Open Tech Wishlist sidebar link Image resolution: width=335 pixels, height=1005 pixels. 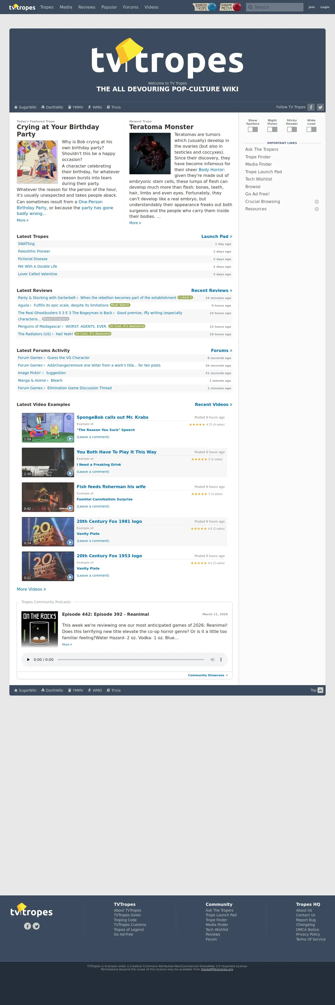[x=259, y=179]
